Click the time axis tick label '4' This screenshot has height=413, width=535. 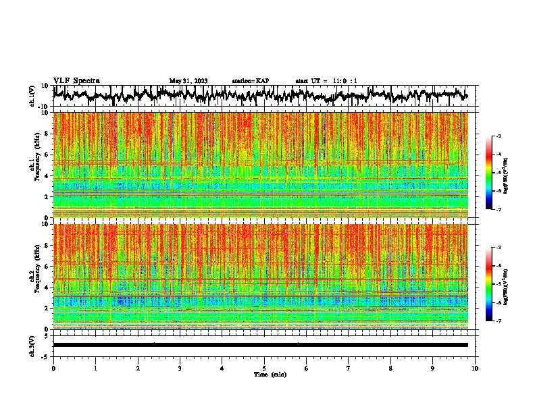tap(222, 368)
